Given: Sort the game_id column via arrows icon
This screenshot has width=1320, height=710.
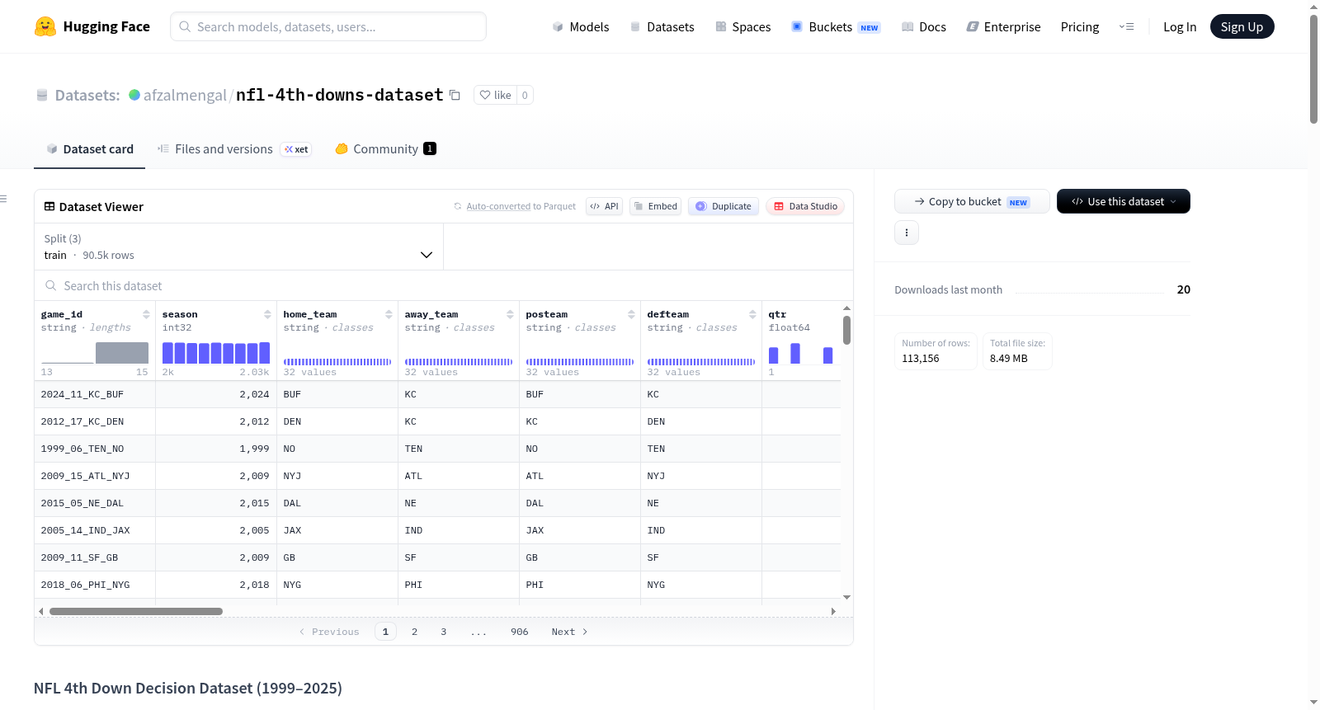Looking at the screenshot, I should (146, 314).
